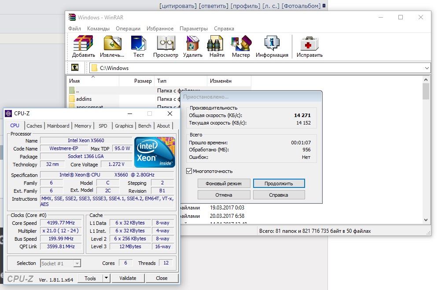The height and width of the screenshot is (290, 438).
Task: Click the status bar "81 папок" total text
Action: point(315,231)
